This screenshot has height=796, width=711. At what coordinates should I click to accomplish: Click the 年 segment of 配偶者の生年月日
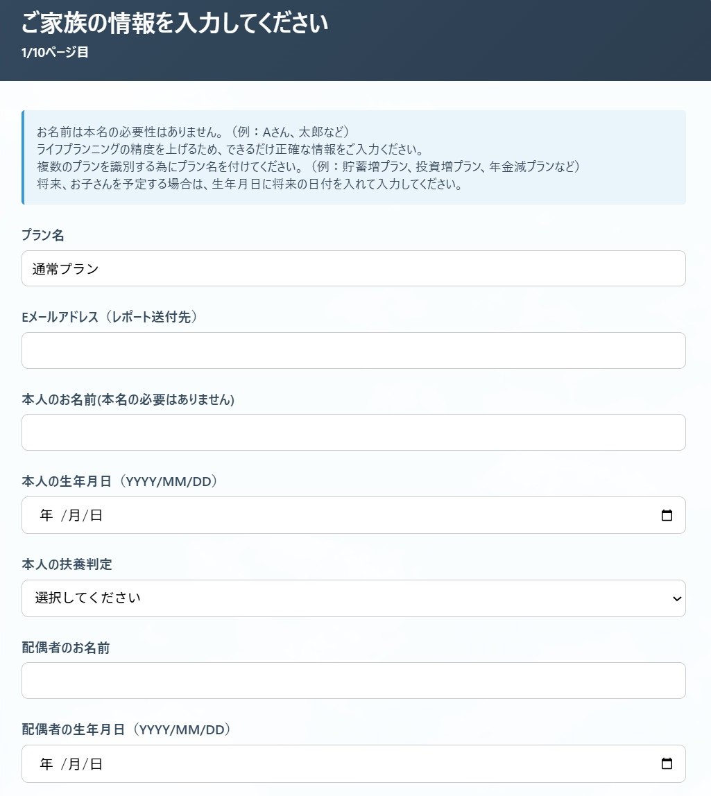point(44,764)
